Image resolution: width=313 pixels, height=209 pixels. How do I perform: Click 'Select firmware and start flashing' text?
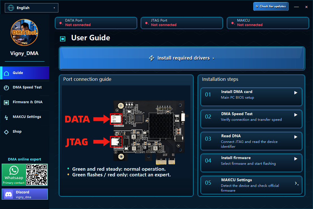248,163
